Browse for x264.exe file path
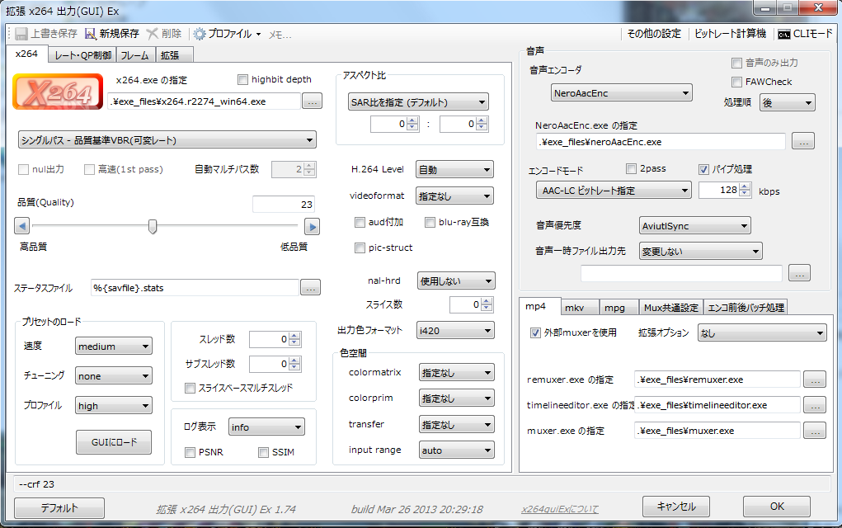Viewport: 842px width, 528px height. tap(312, 101)
